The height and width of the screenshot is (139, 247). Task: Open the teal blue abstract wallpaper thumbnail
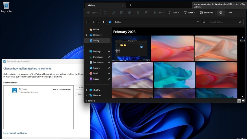(175, 75)
